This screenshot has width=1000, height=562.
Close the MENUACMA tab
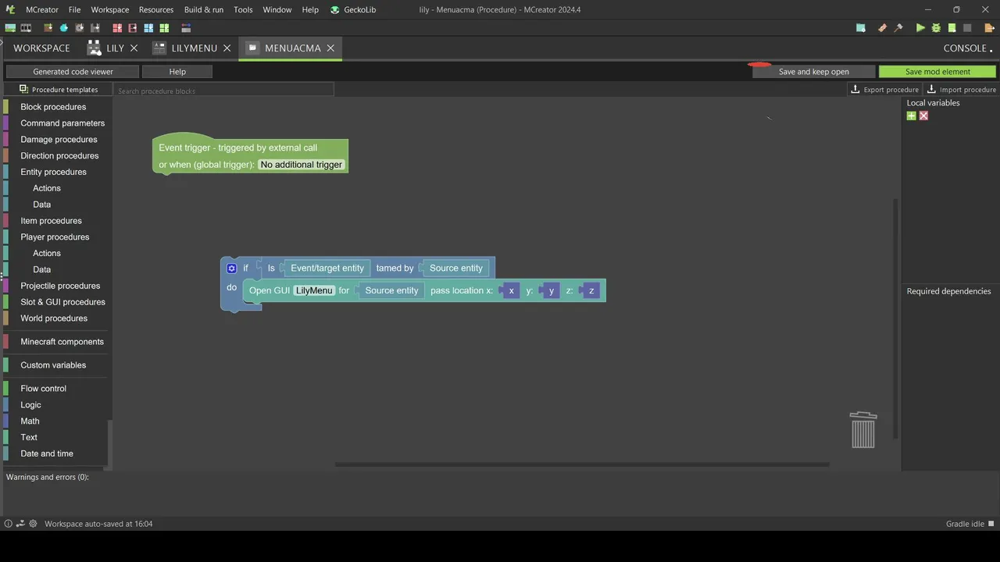point(330,48)
